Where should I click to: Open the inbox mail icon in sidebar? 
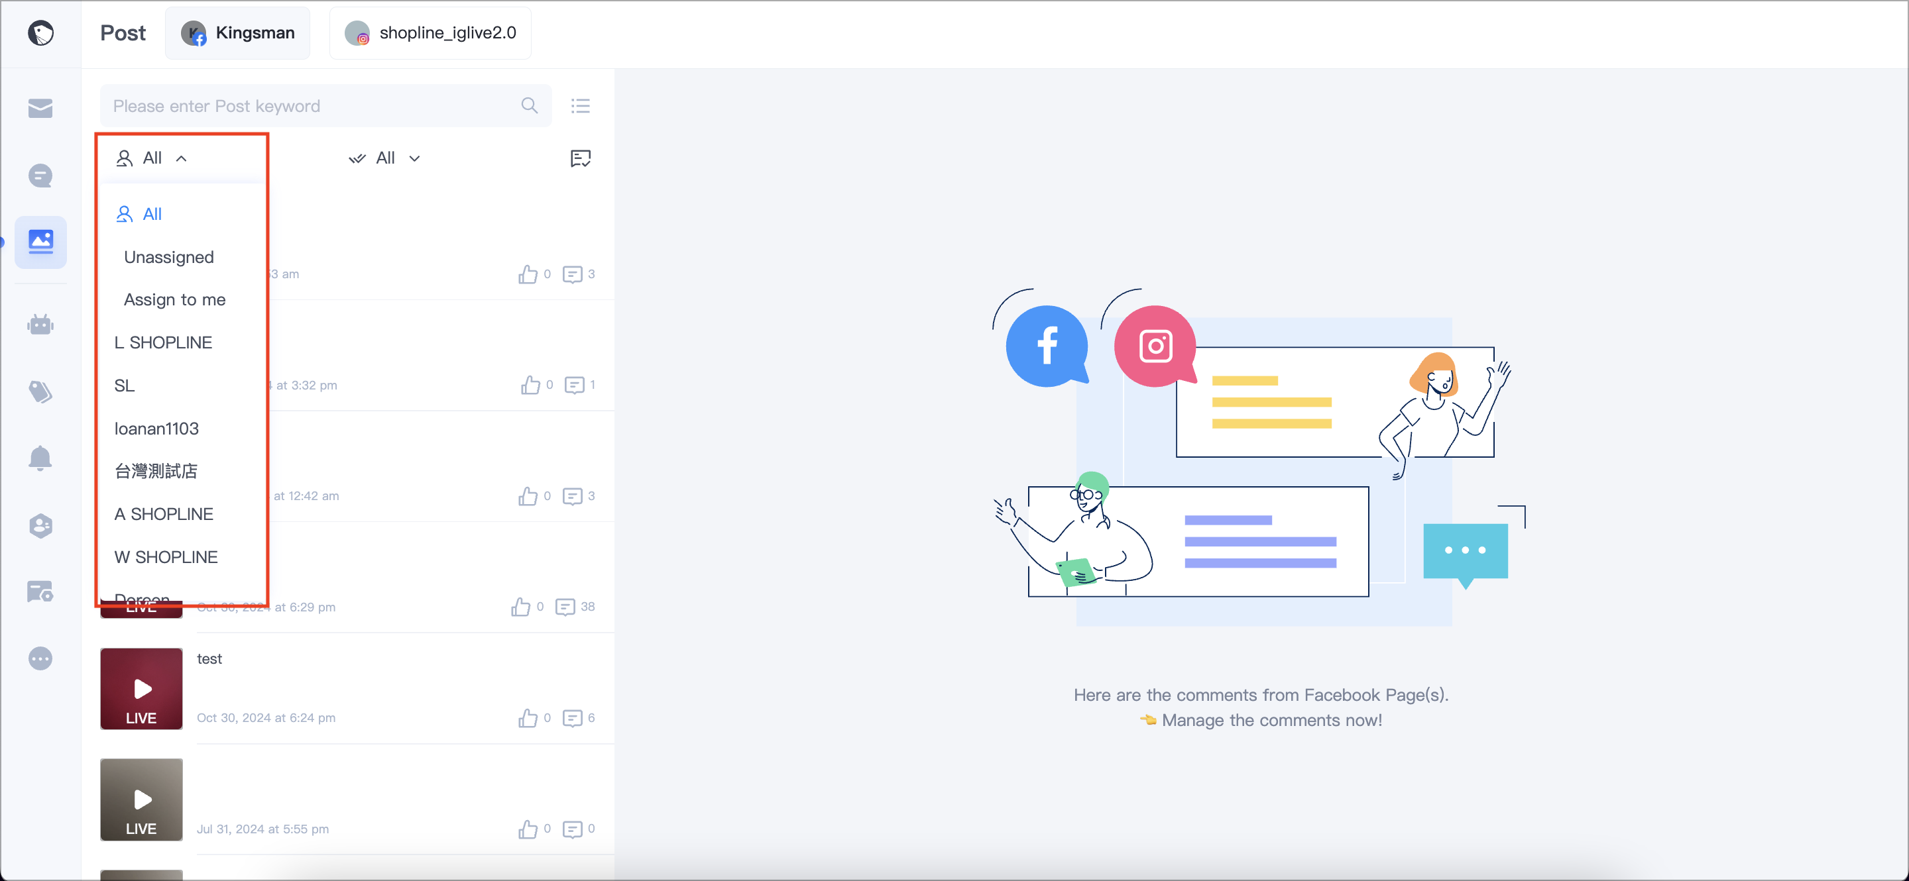(x=40, y=108)
